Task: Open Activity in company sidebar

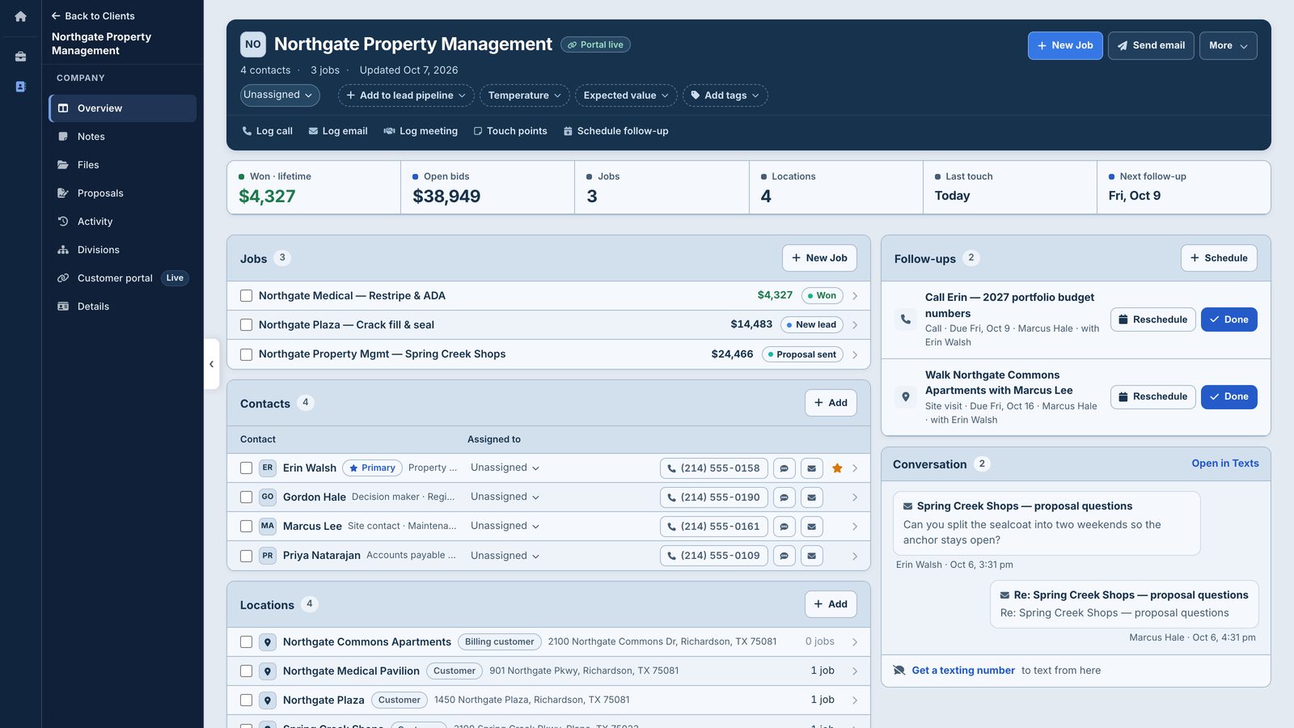Action: (x=122, y=222)
